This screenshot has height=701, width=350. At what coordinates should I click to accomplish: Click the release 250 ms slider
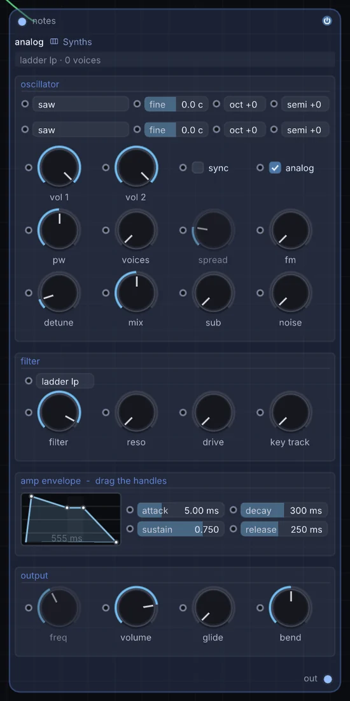tap(284, 529)
